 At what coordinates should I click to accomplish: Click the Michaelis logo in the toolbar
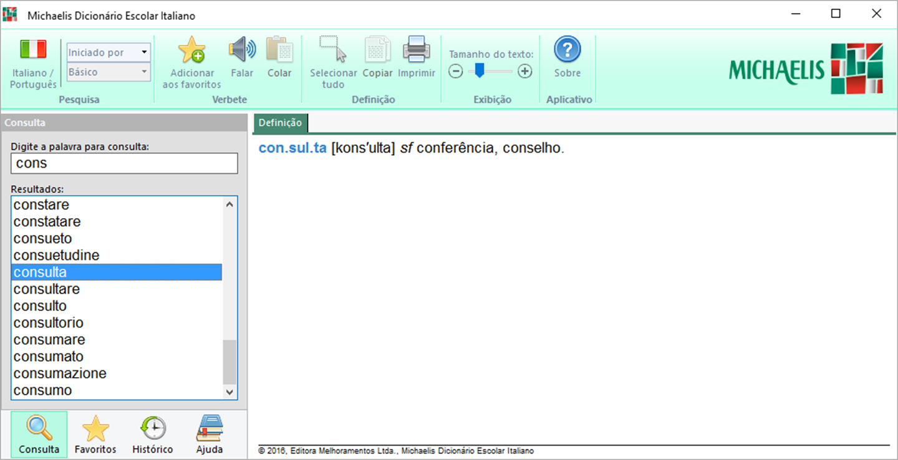coord(806,69)
